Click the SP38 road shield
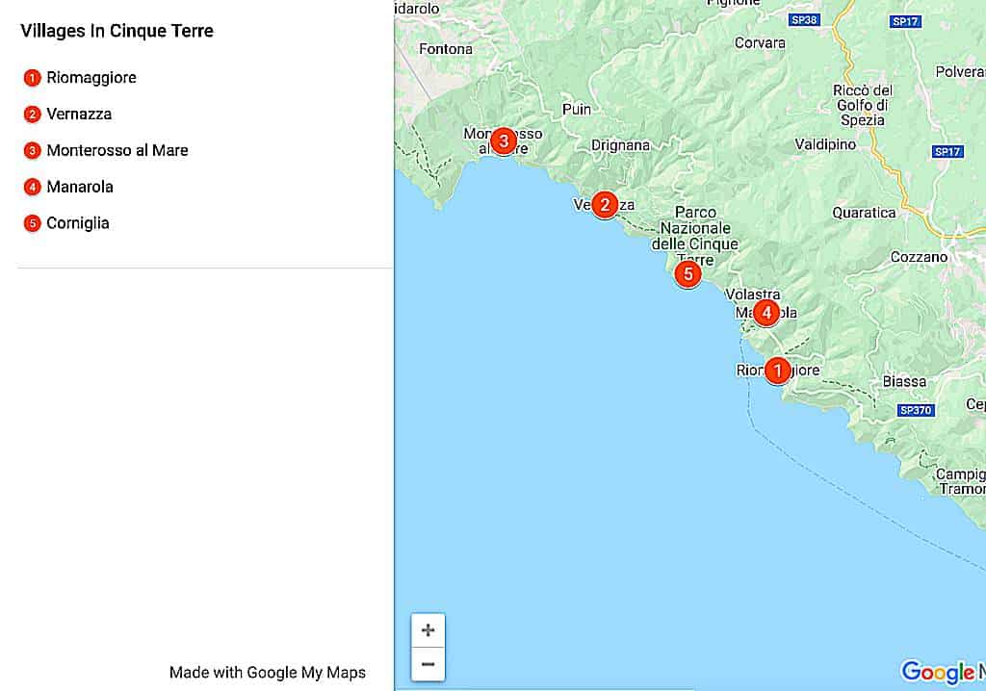Image resolution: width=986 pixels, height=691 pixels. (804, 20)
